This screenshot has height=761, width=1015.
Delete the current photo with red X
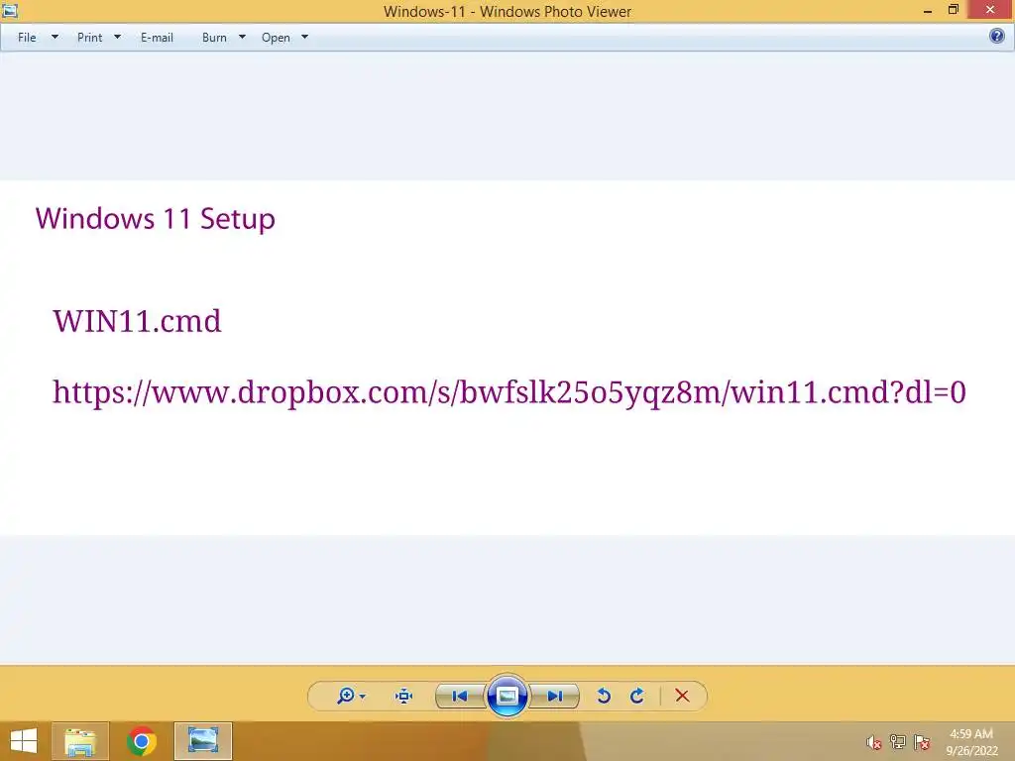682,696
